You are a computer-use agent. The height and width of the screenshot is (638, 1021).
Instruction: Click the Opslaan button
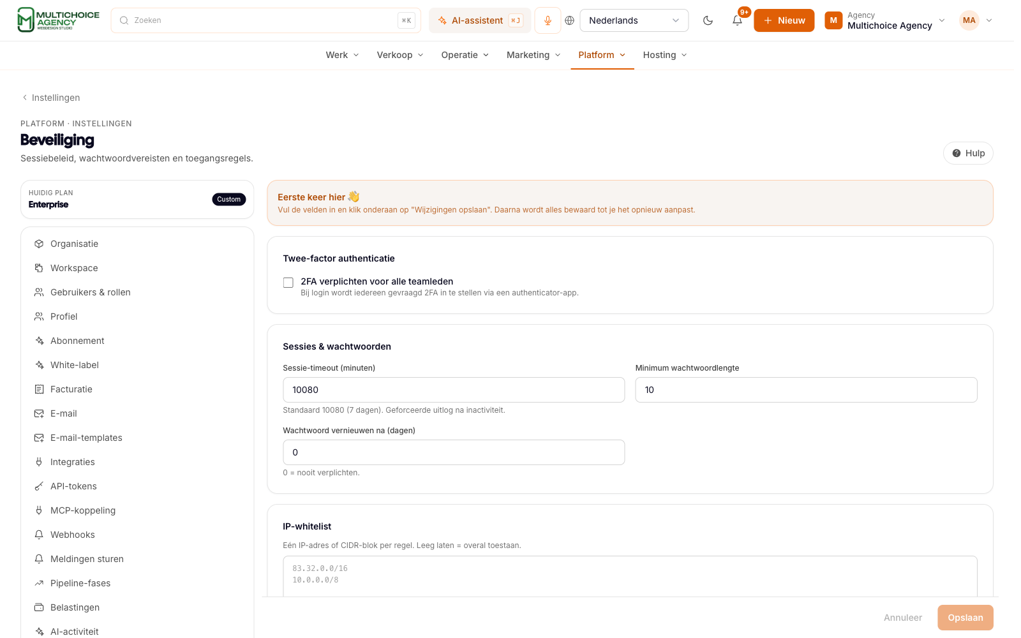point(965,618)
